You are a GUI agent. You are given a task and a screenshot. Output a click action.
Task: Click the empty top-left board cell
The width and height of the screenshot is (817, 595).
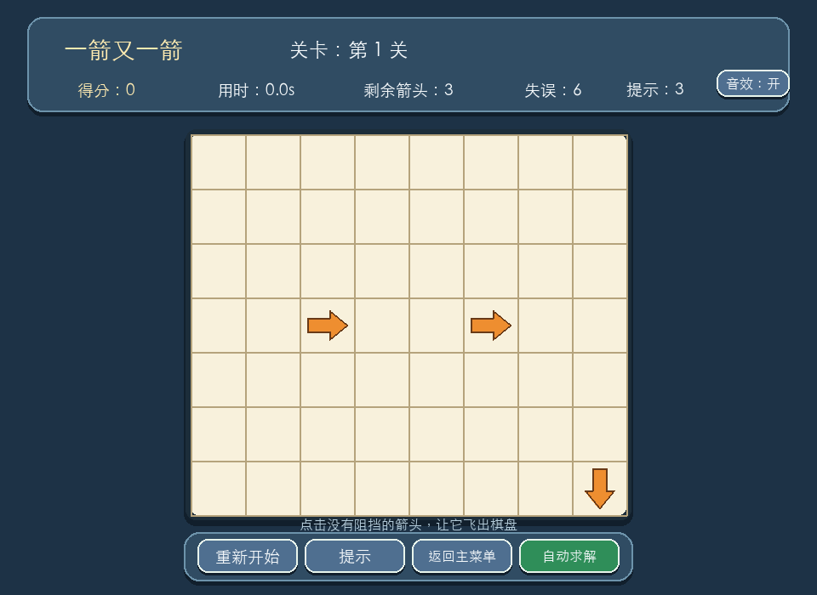tap(219, 162)
